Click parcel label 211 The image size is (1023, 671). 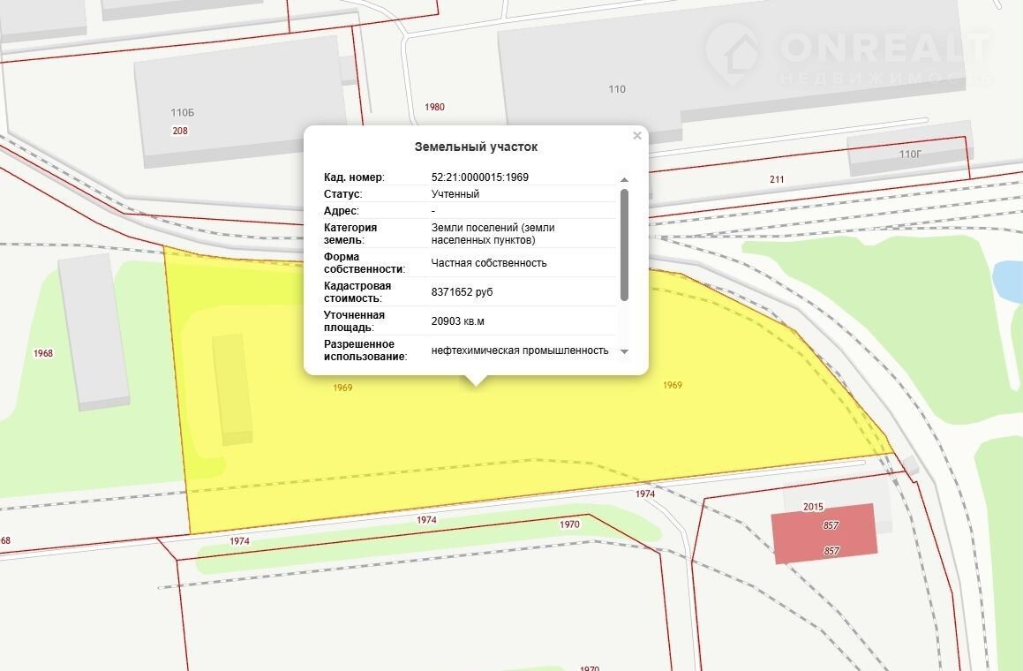point(777,180)
